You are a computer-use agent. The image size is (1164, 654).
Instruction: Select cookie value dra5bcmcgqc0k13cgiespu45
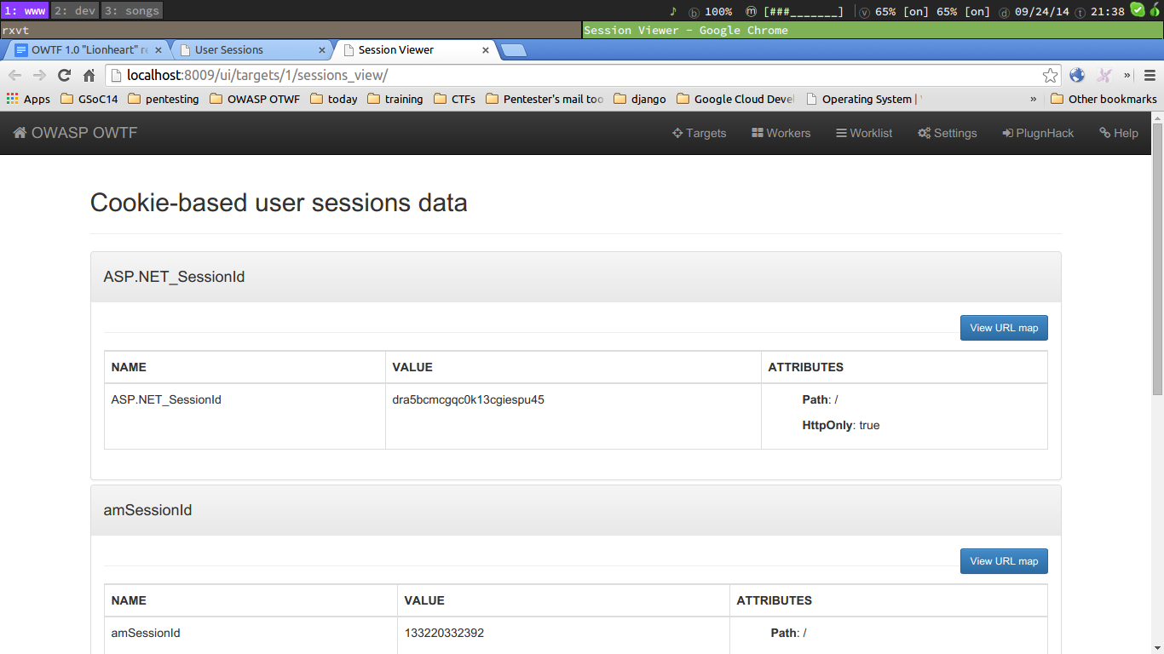click(x=468, y=399)
